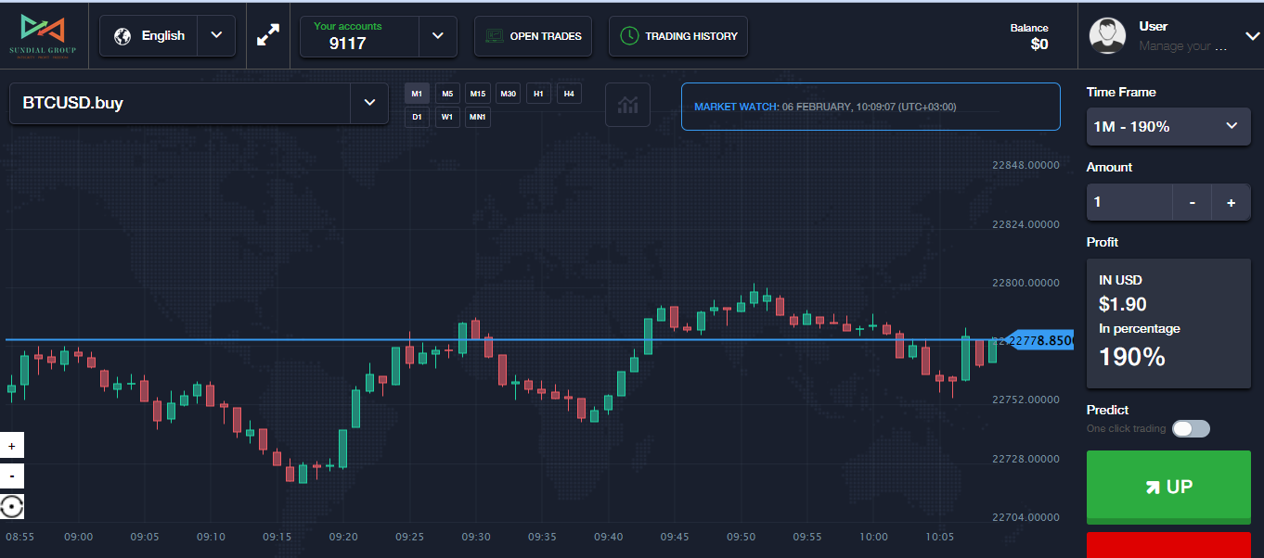Click the user avatar picture
The width and height of the screenshot is (1264, 558).
(x=1106, y=36)
